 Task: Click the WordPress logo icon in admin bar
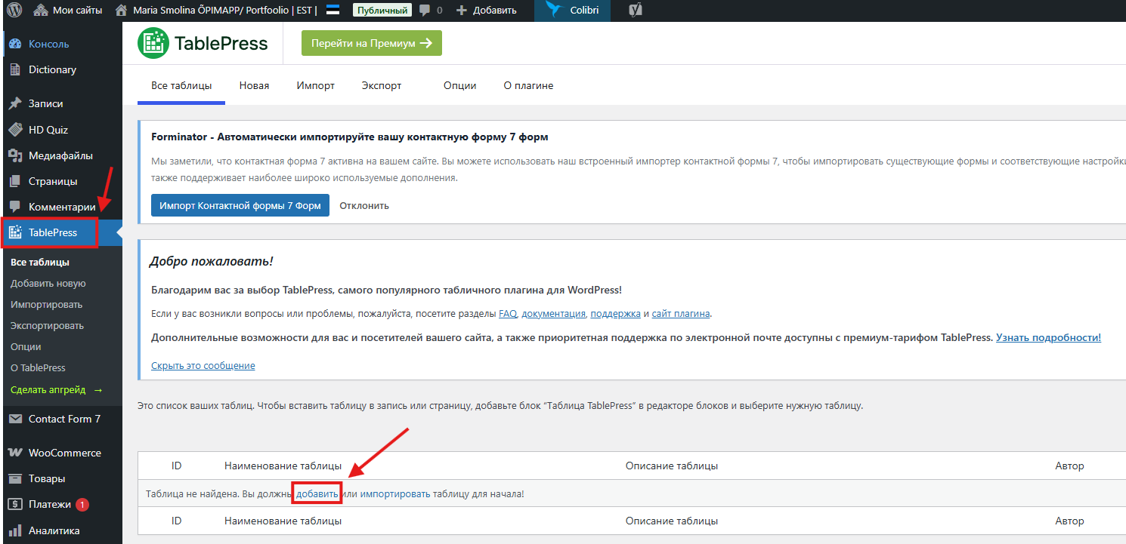pyautogui.click(x=14, y=11)
